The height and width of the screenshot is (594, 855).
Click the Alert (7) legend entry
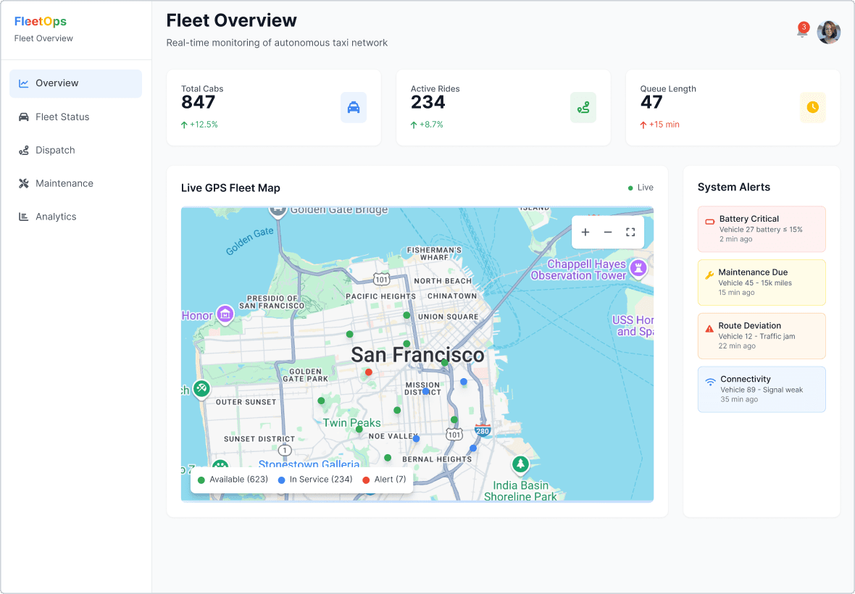384,480
